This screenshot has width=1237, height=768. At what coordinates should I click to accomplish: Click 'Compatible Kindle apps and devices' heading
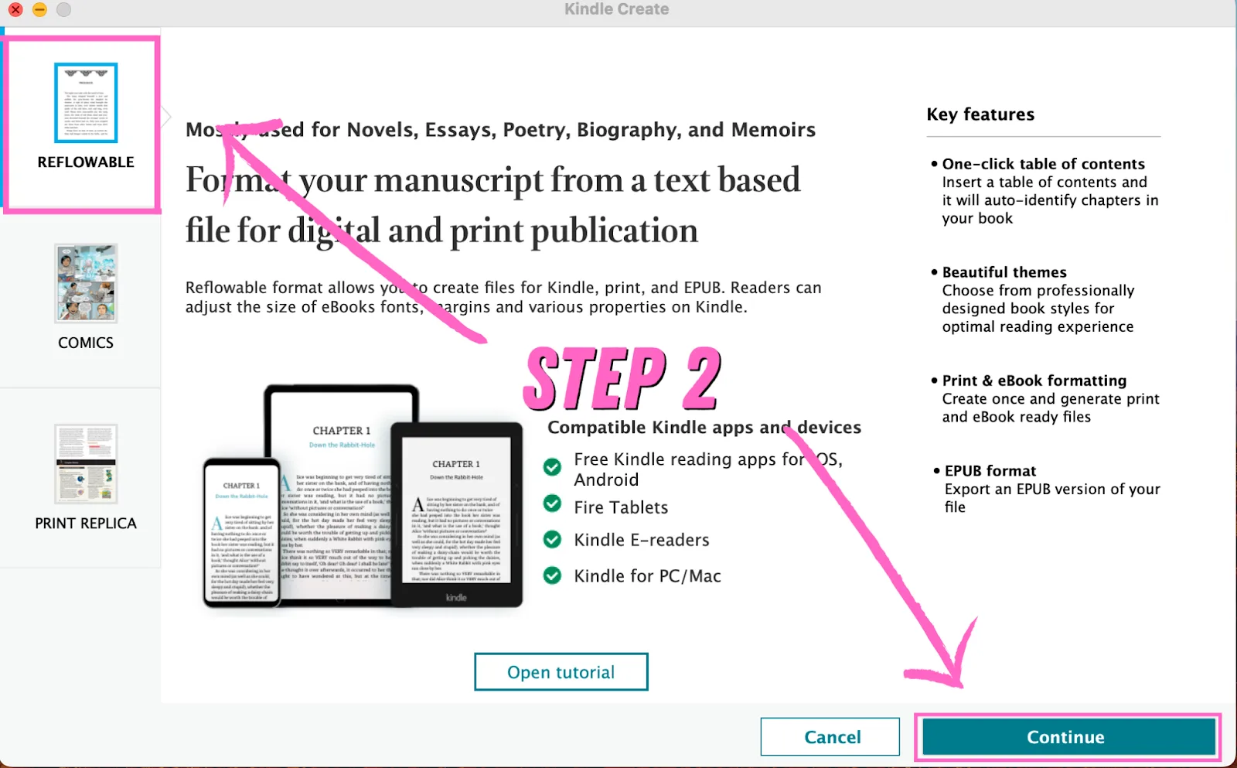(x=704, y=428)
